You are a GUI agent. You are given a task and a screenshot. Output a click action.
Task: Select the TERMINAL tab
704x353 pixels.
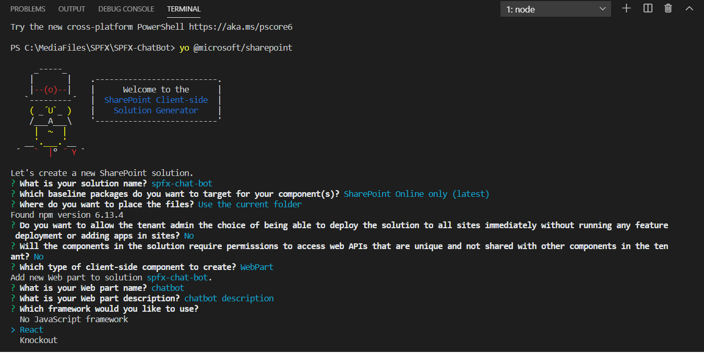[x=183, y=8]
